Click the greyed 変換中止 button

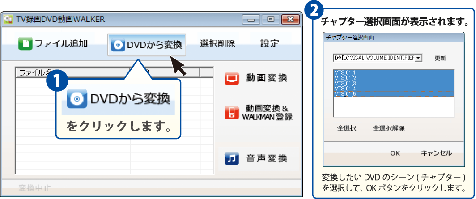pyautogui.click(x=34, y=188)
